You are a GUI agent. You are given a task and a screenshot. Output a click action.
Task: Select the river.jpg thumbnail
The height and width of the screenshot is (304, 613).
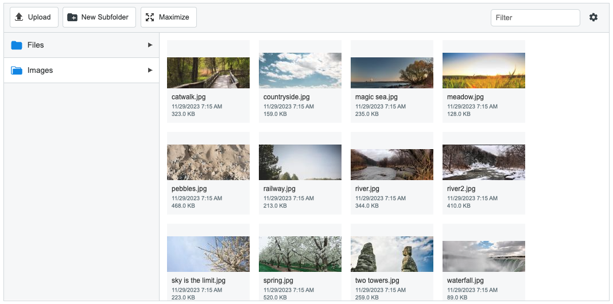392,165
